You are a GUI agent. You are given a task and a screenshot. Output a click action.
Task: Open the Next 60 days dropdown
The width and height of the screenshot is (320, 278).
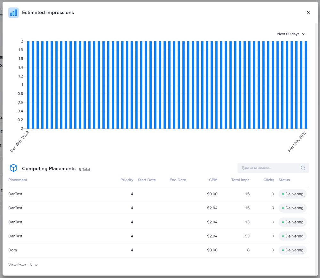291,34
